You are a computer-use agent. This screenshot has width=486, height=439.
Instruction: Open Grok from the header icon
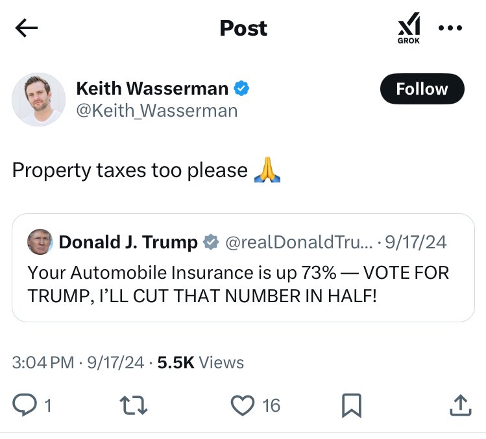408,29
